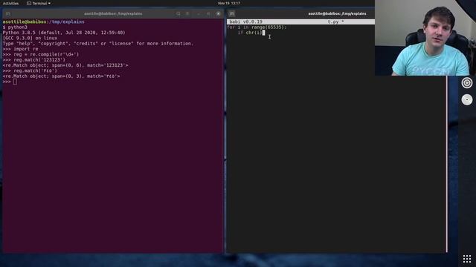
Task: Open the clock showing Nov 19 13:17
Action: [229, 3]
